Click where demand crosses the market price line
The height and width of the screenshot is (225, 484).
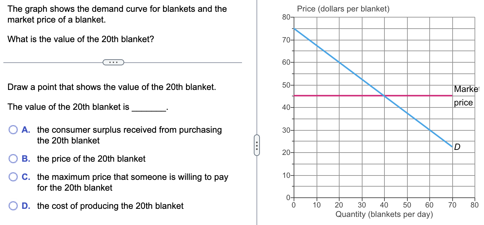[x=385, y=95]
